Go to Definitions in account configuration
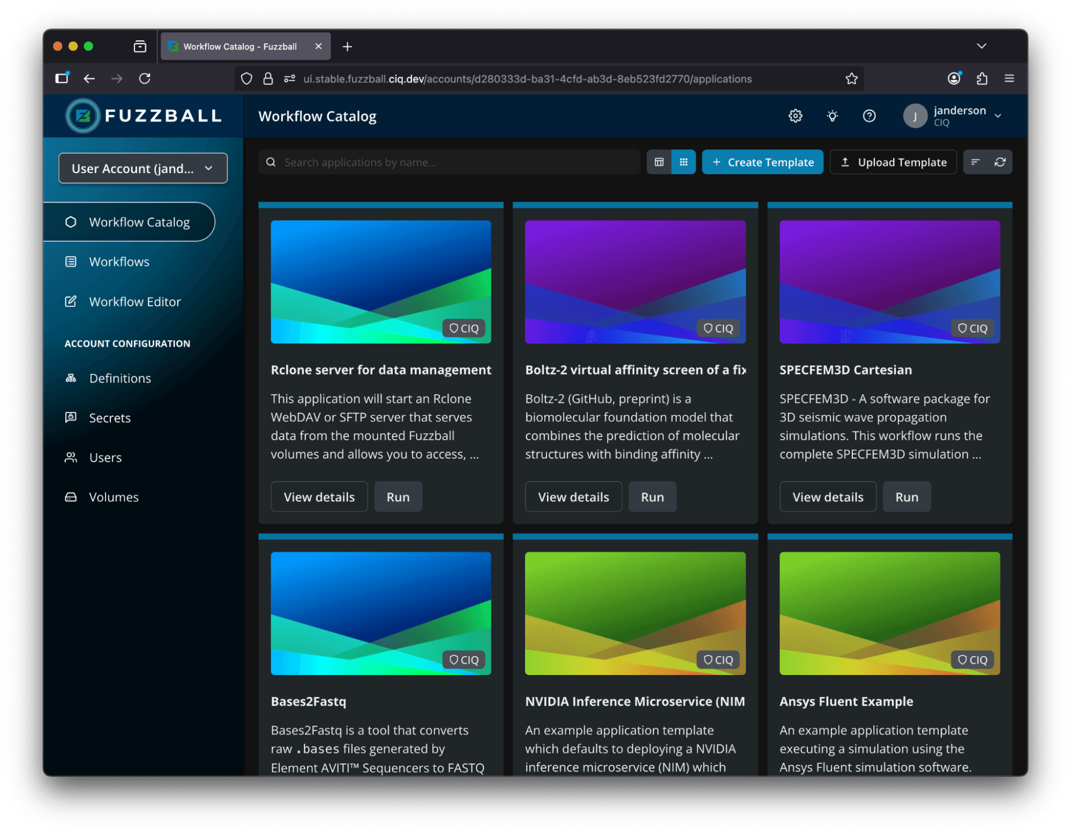This screenshot has width=1071, height=833. click(x=120, y=378)
